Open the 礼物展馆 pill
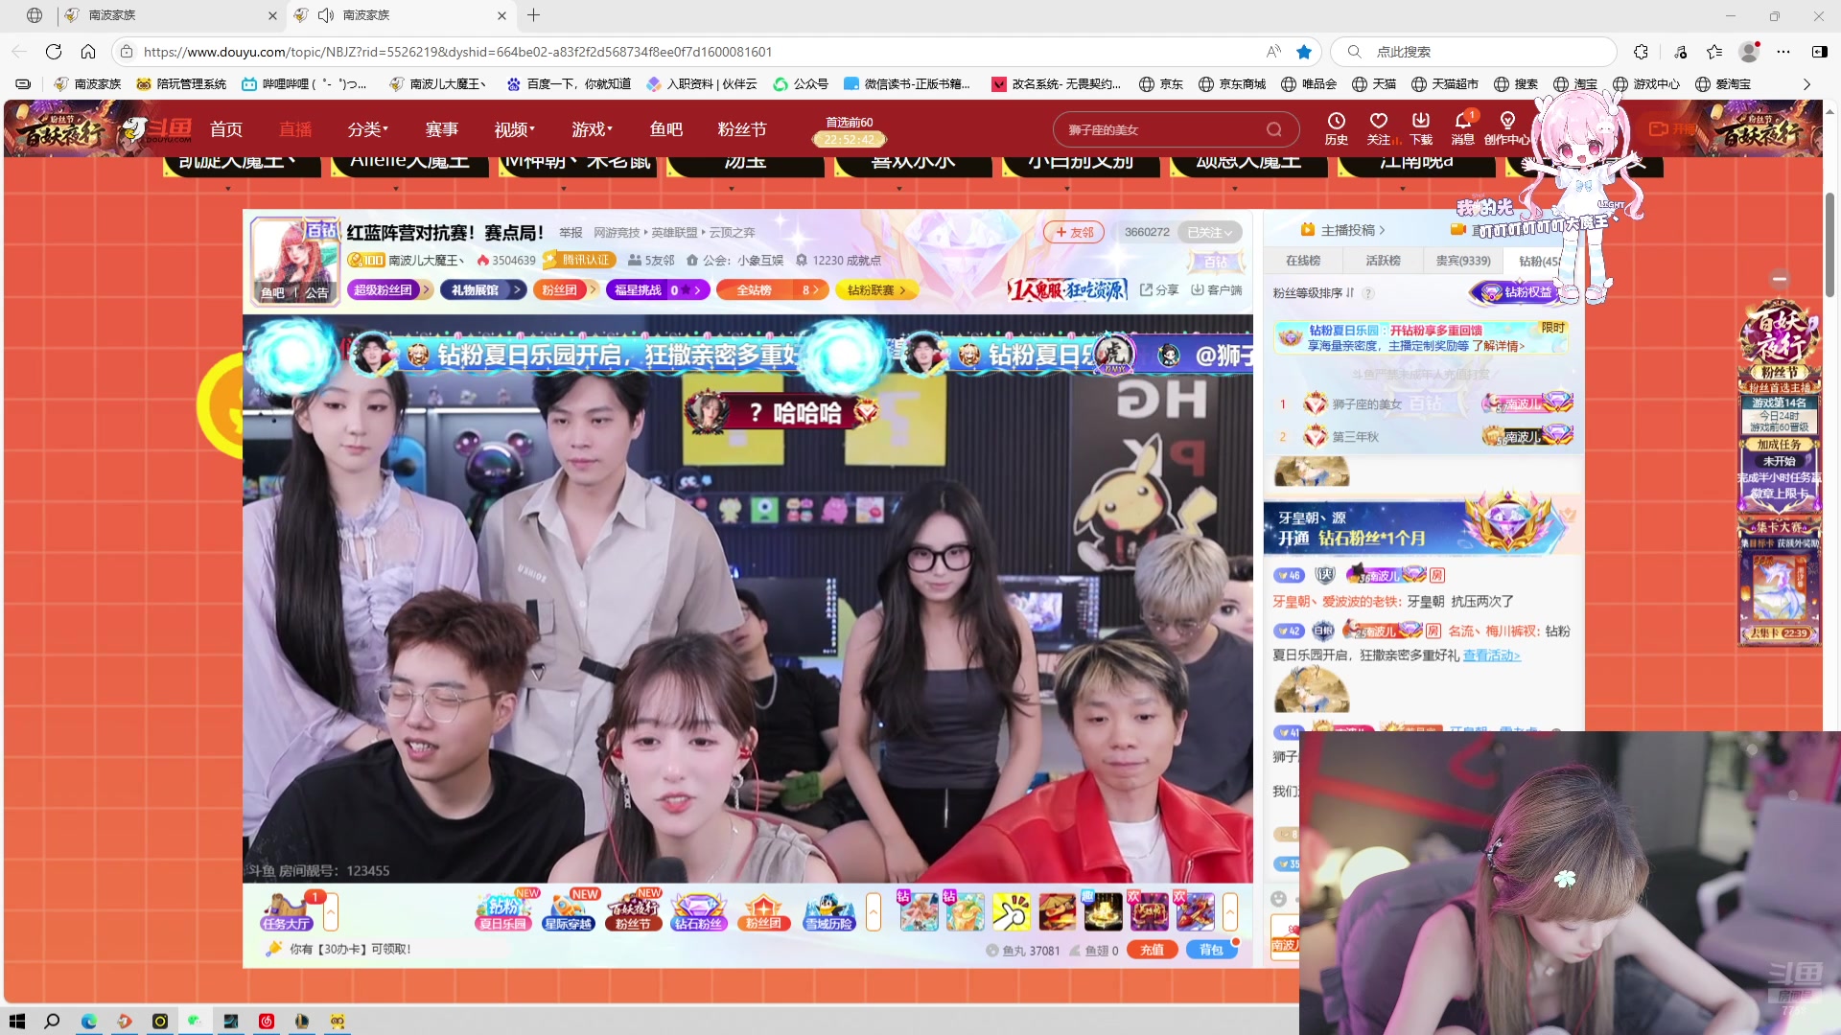Viewport: 1841px width, 1035px height. pos(482,289)
